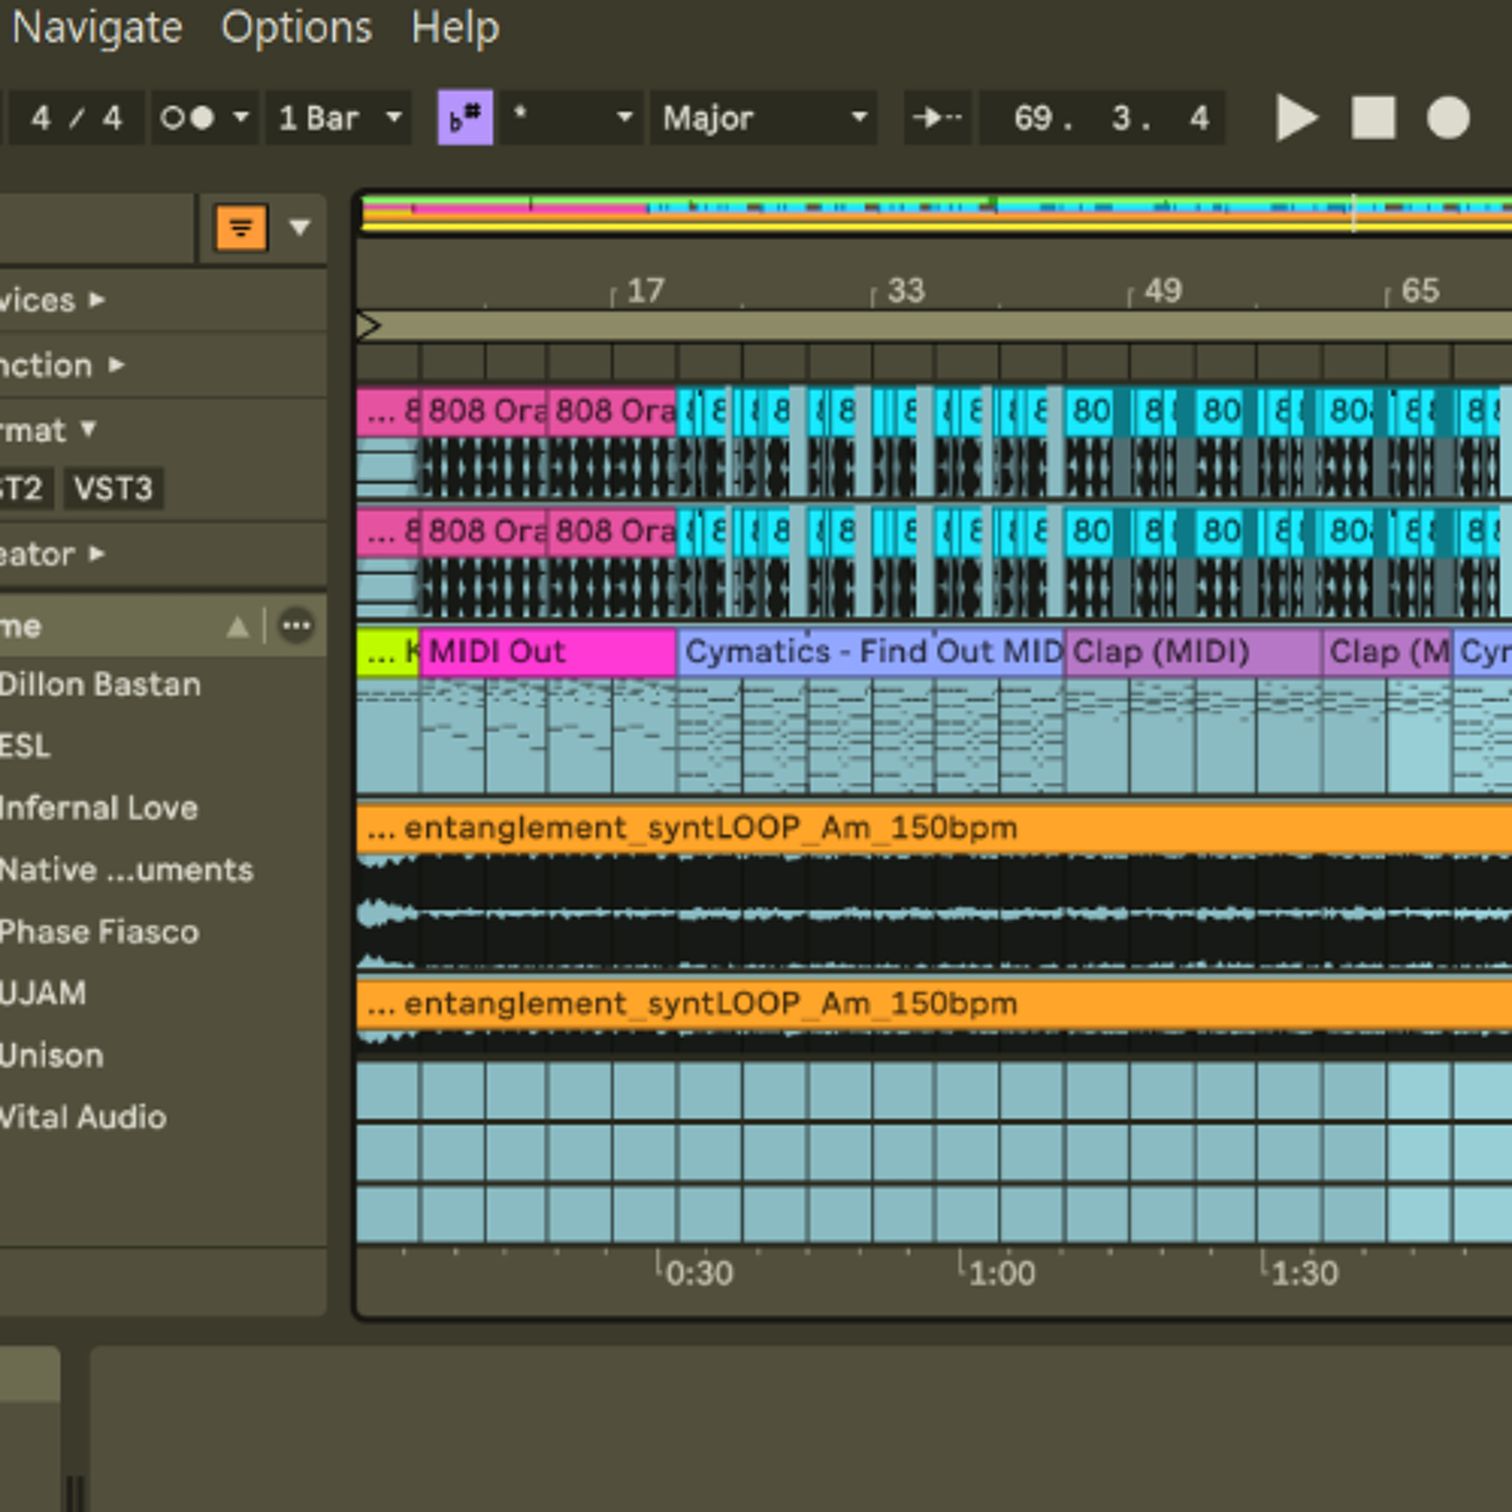Select the Native Instruments creator entry

125,869
